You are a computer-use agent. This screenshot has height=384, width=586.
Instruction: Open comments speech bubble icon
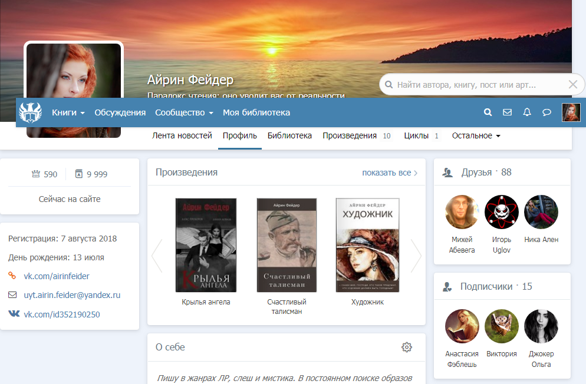pyautogui.click(x=547, y=112)
